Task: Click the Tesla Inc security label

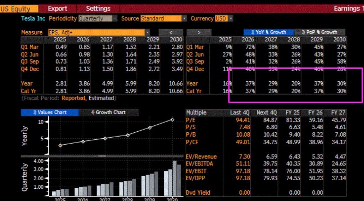Action: coord(33,19)
